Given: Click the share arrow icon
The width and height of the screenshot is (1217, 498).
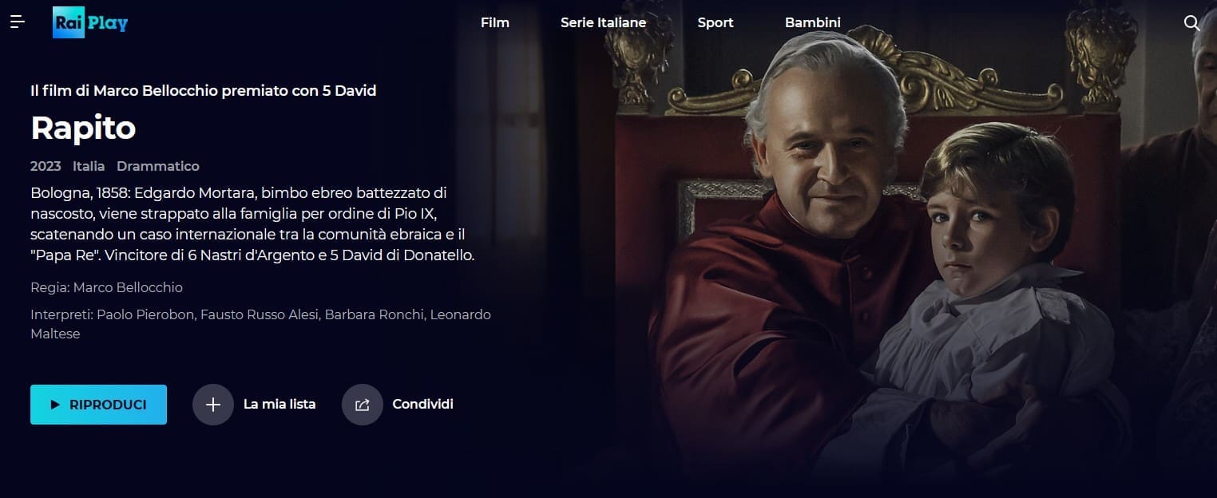Looking at the screenshot, I should coord(363,405).
